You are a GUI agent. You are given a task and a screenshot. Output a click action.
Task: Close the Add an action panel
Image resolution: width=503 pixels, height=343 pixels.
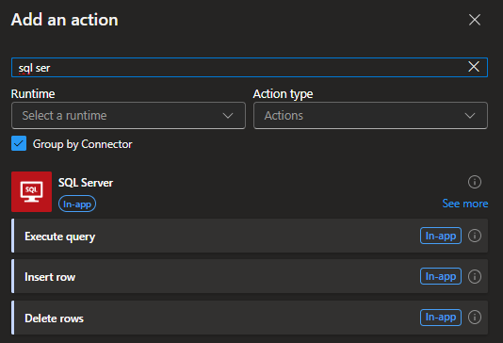(x=475, y=20)
